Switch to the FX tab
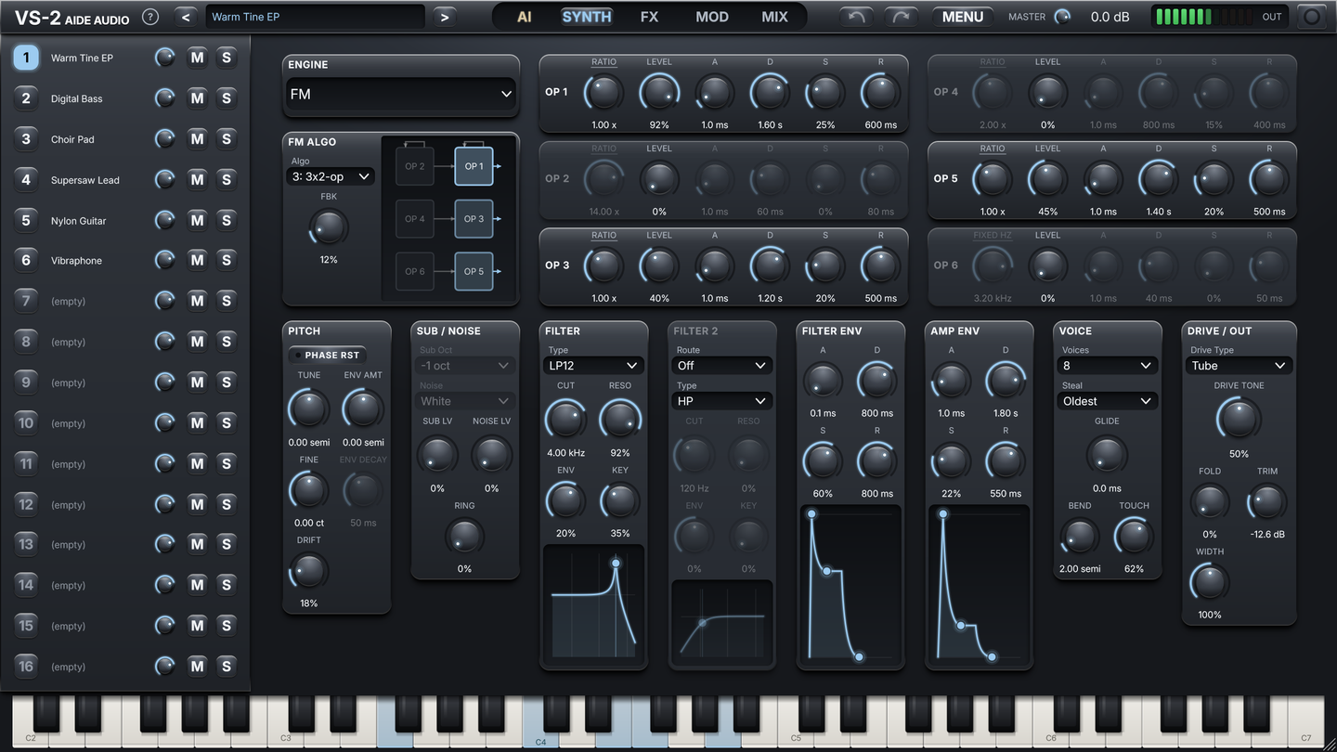Viewport: 1337px width, 752px height. pyautogui.click(x=649, y=17)
